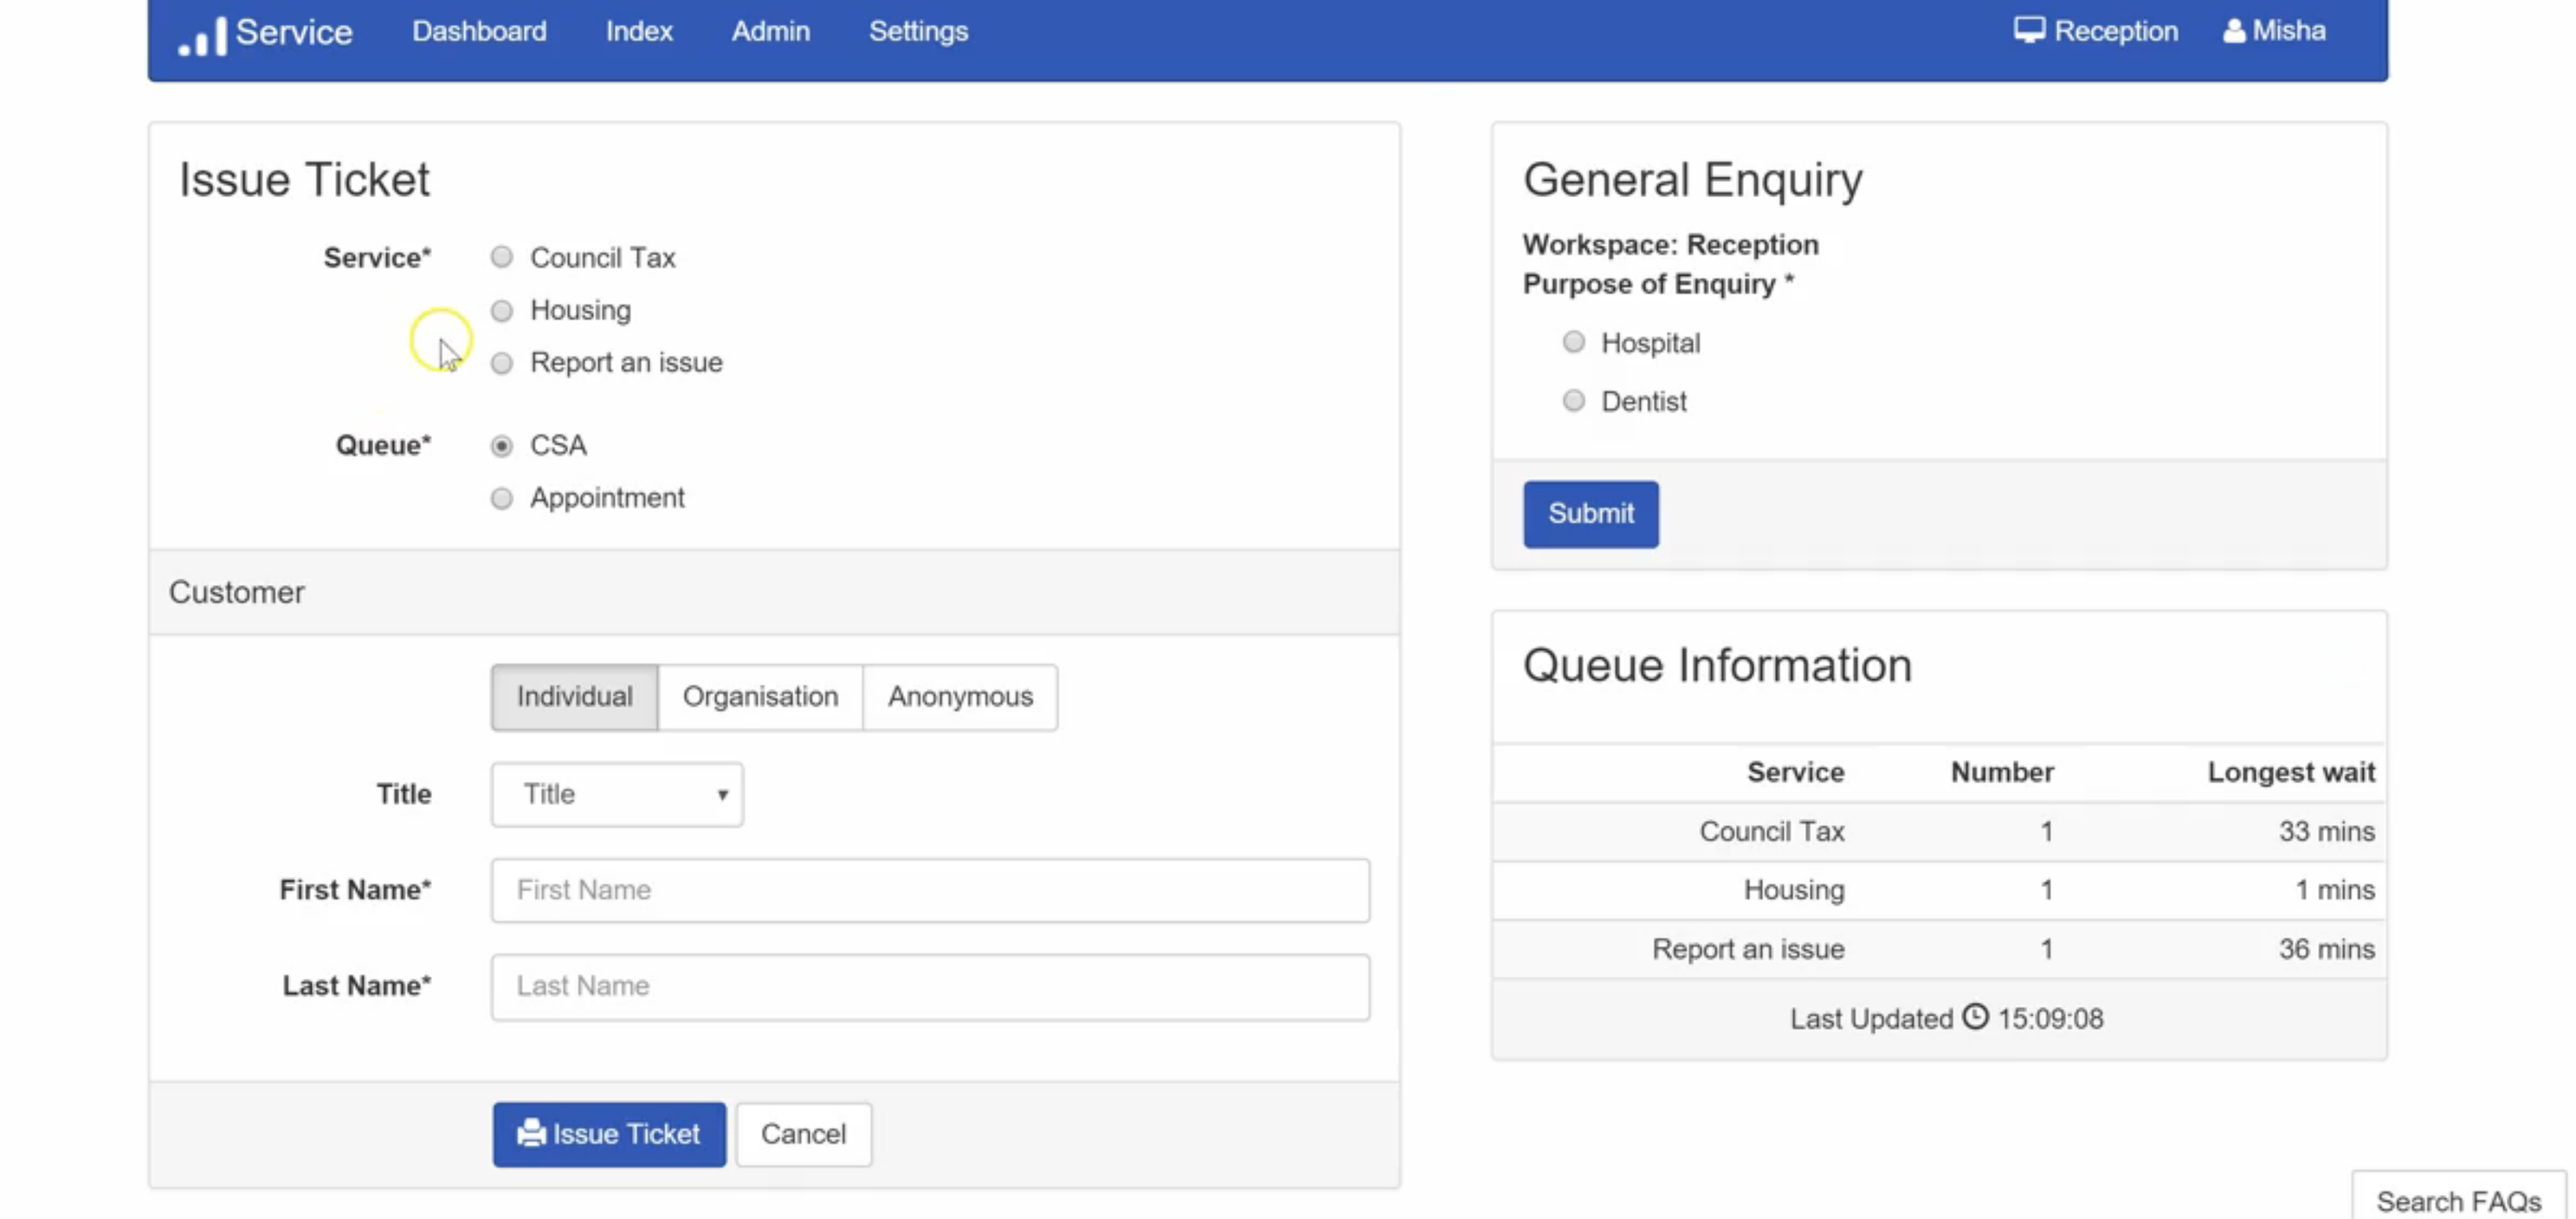Click the First Name input field
Viewport: 2576px width, 1219px height.
[929, 889]
